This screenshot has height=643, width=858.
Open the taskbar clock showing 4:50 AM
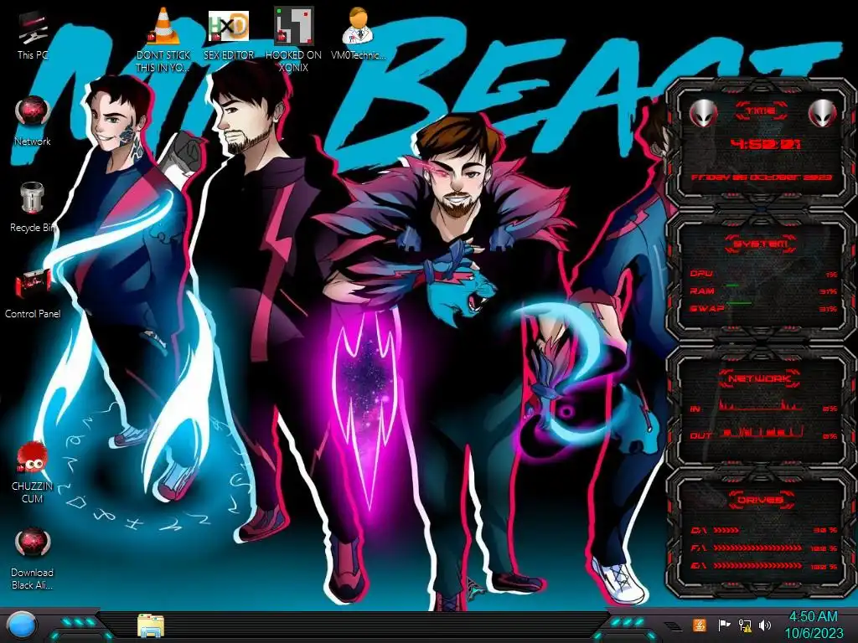814,625
